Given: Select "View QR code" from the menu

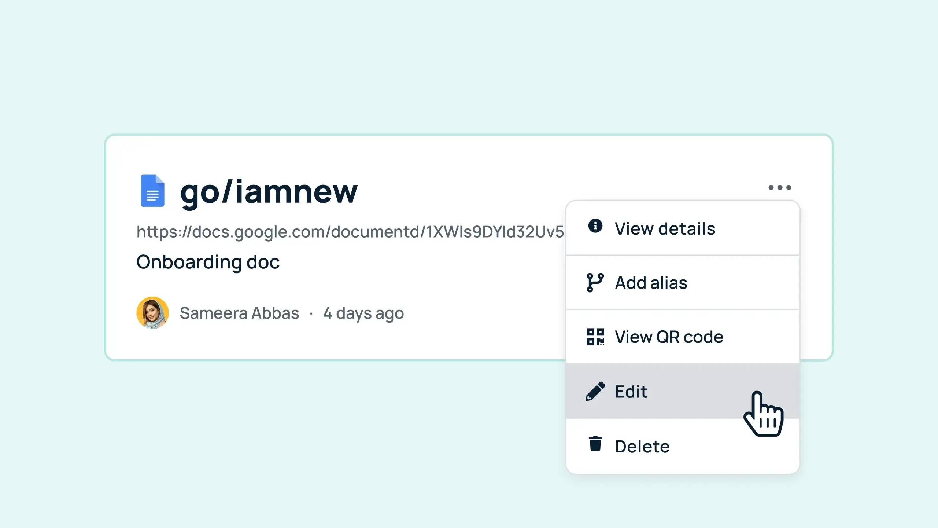Looking at the screenshot, I should pyautogui.click(x=669, y=336).
